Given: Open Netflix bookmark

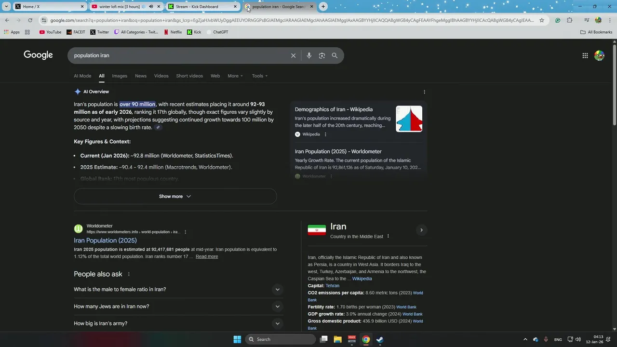Looking at the screenshot, I should [x=173, y=32].
